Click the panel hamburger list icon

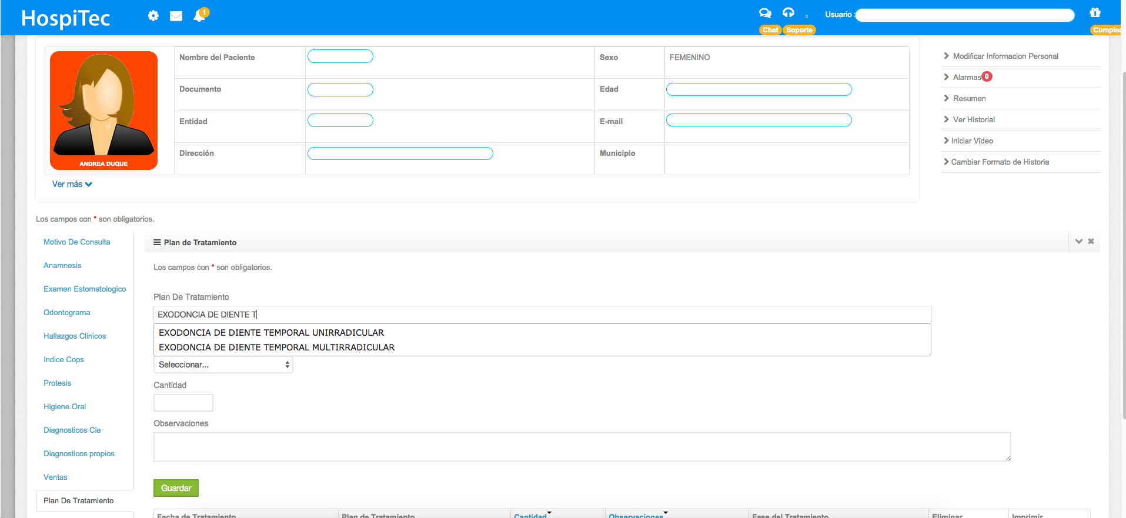point(157,242)
